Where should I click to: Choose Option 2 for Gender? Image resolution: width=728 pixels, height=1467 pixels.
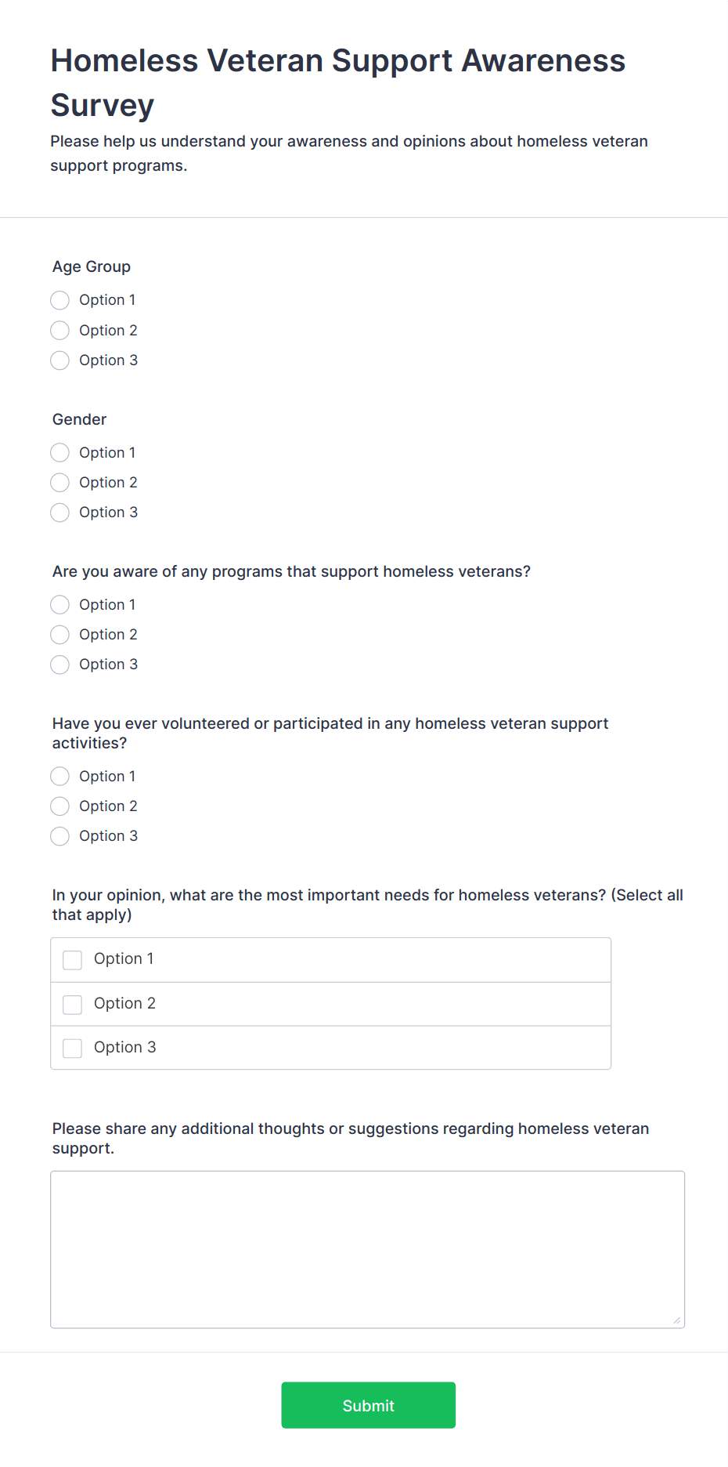click(59, 483)
